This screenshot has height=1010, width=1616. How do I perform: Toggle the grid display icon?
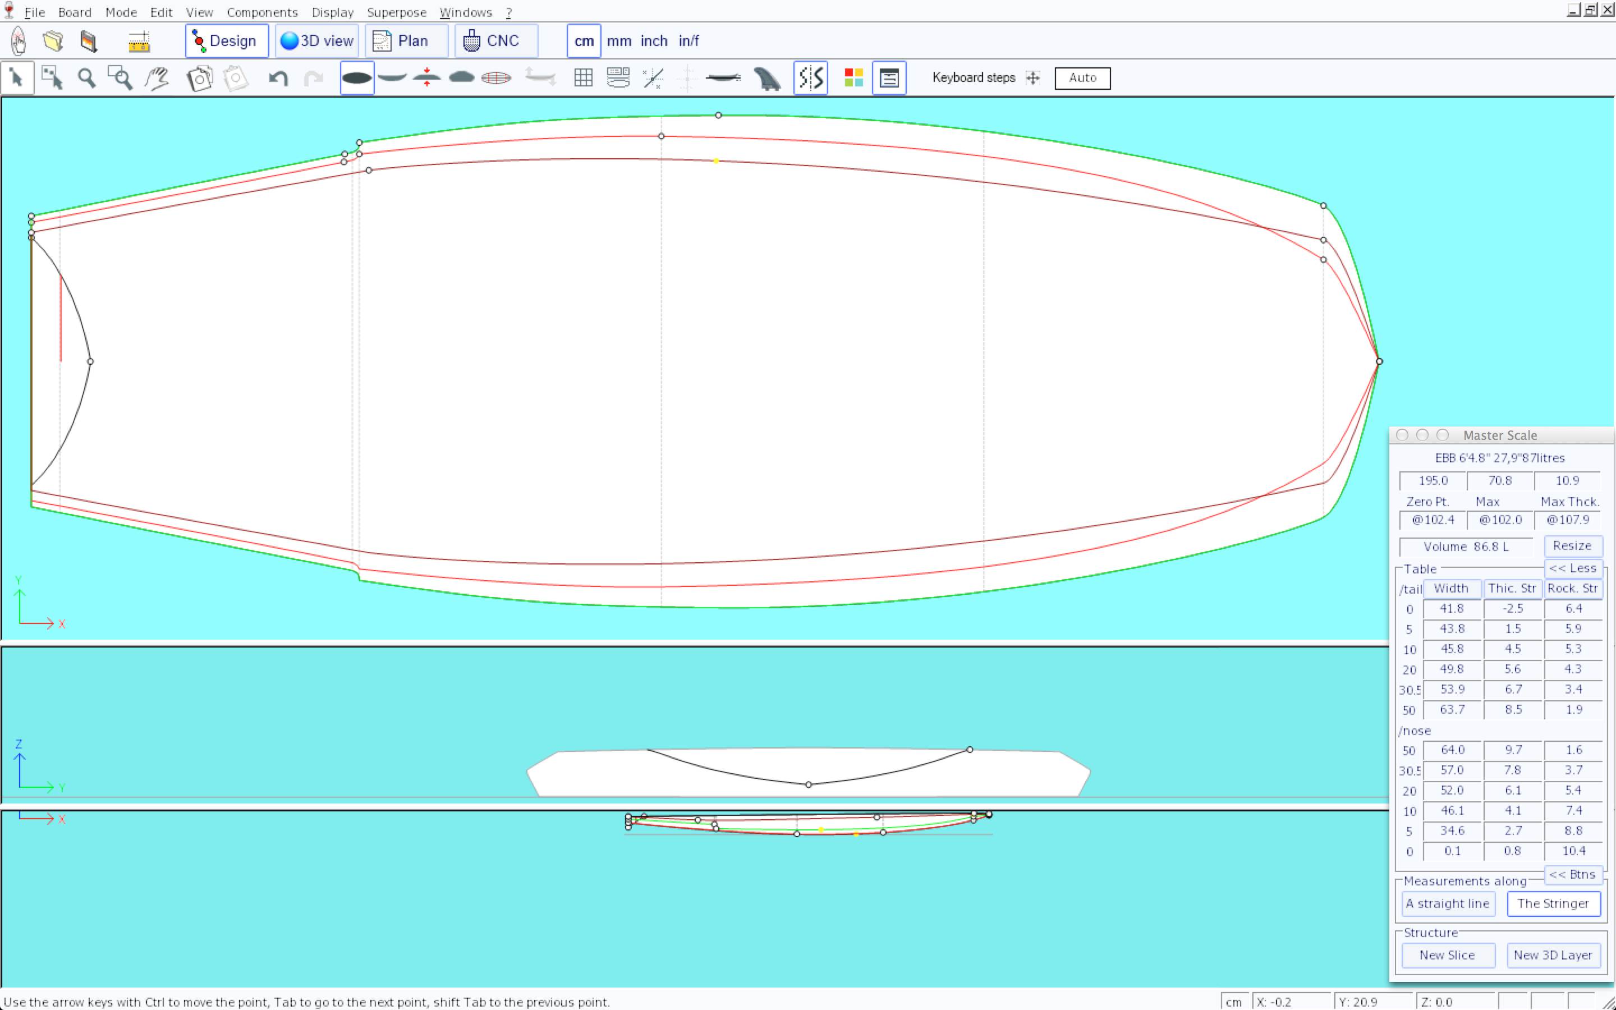click(583, 78)
